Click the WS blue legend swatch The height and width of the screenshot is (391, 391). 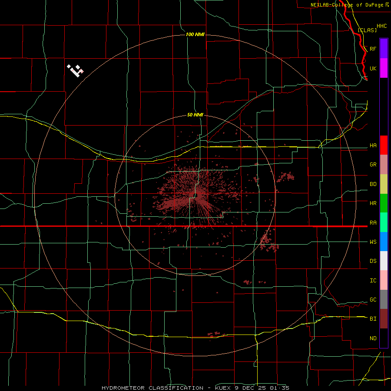(384, 242)
